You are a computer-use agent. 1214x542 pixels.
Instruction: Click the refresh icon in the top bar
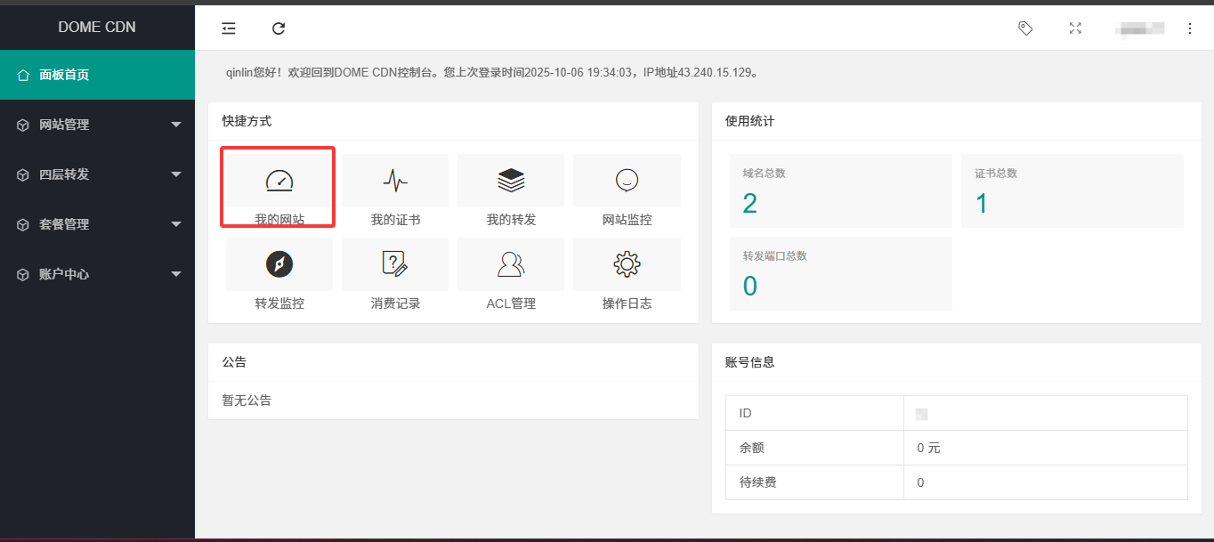(x=279, y=28)
